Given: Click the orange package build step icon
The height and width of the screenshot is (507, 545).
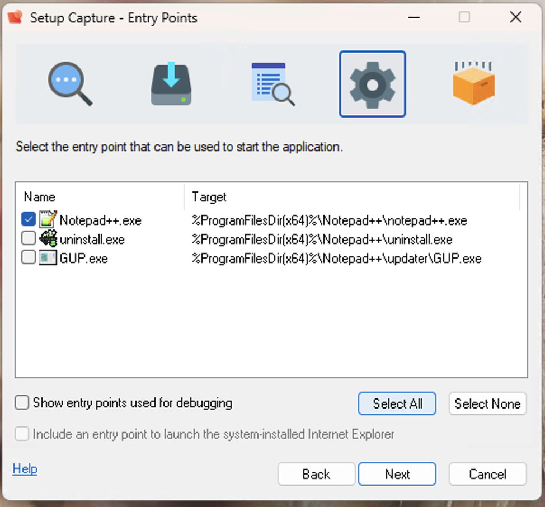Looking at the screenshot, I should pos(473,84).
